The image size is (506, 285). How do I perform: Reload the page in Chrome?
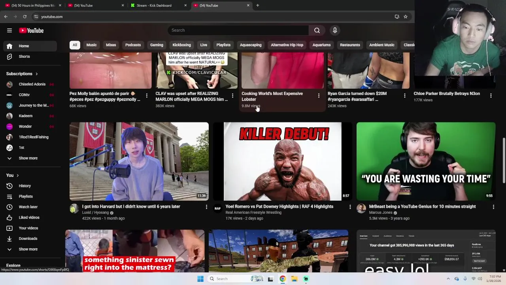pyautogui.click(x=25, y=17)
